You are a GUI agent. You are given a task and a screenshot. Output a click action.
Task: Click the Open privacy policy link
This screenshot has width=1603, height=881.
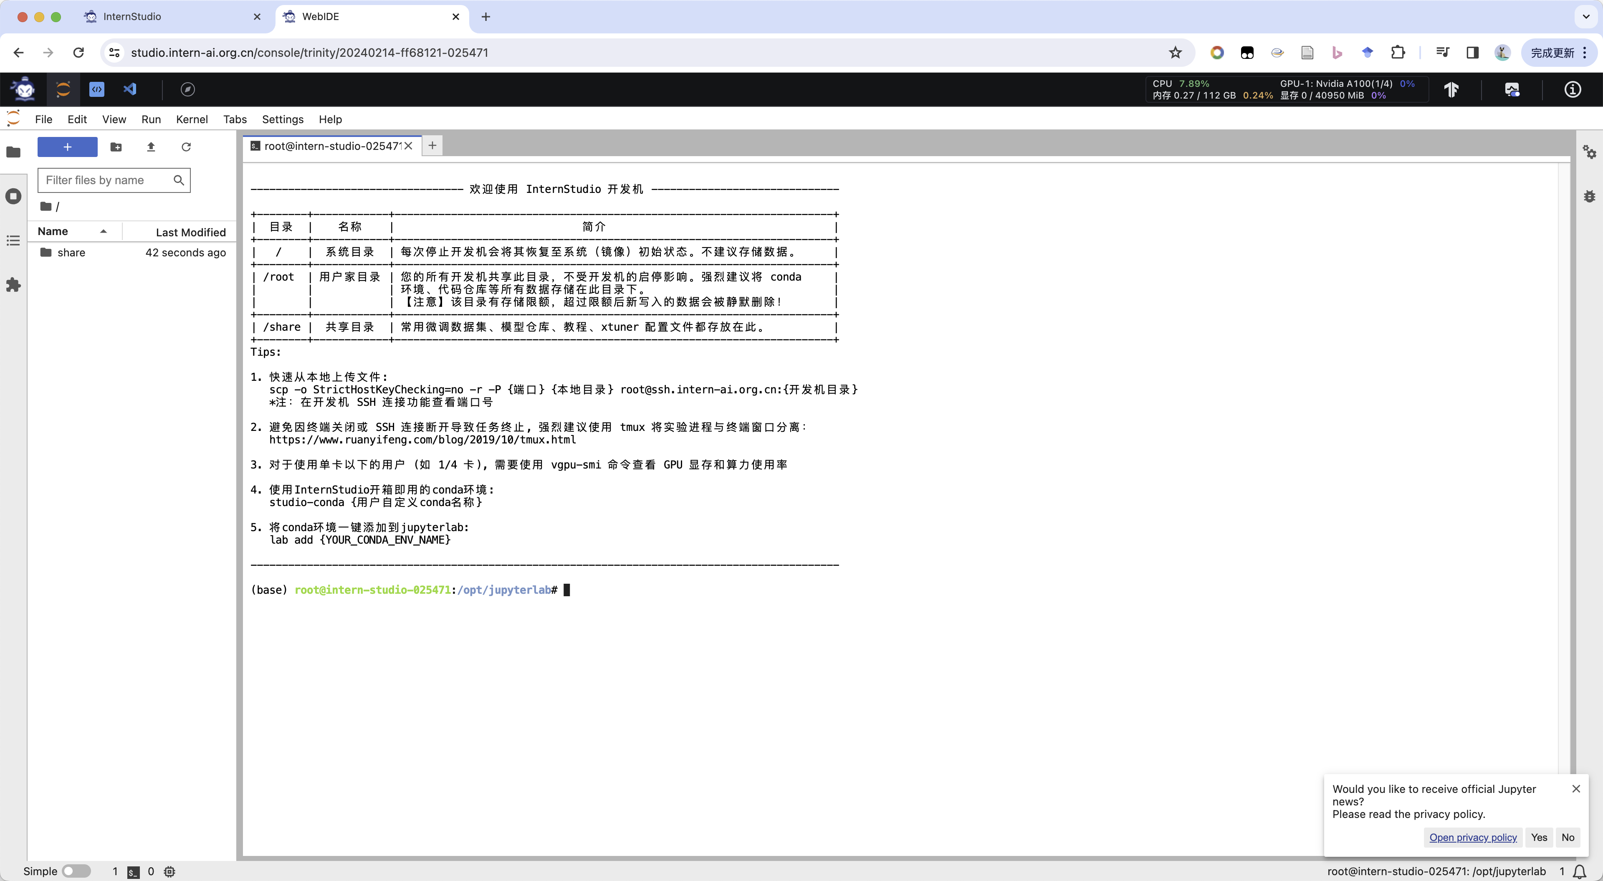tap(1472, 838)
